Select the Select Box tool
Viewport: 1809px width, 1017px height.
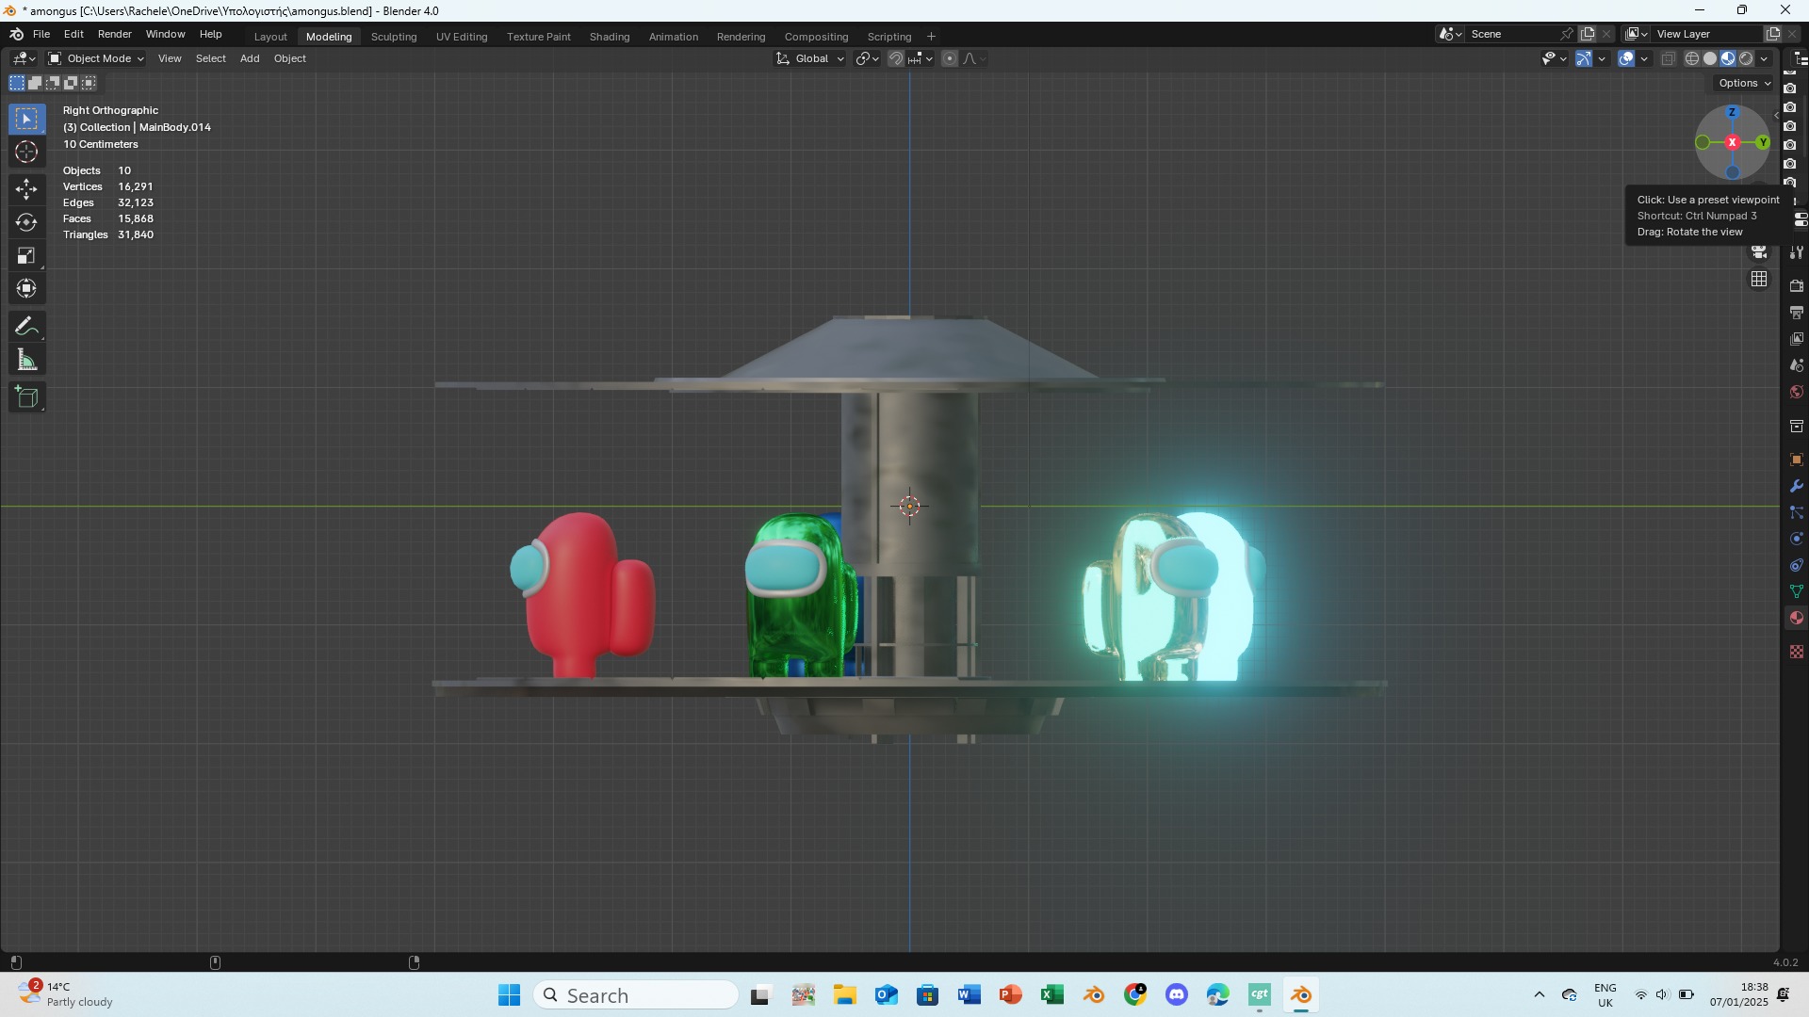26,119
